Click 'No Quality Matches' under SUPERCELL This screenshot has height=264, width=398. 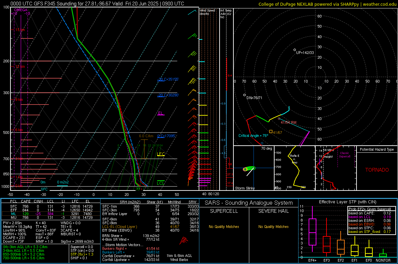tap(224, 227)
